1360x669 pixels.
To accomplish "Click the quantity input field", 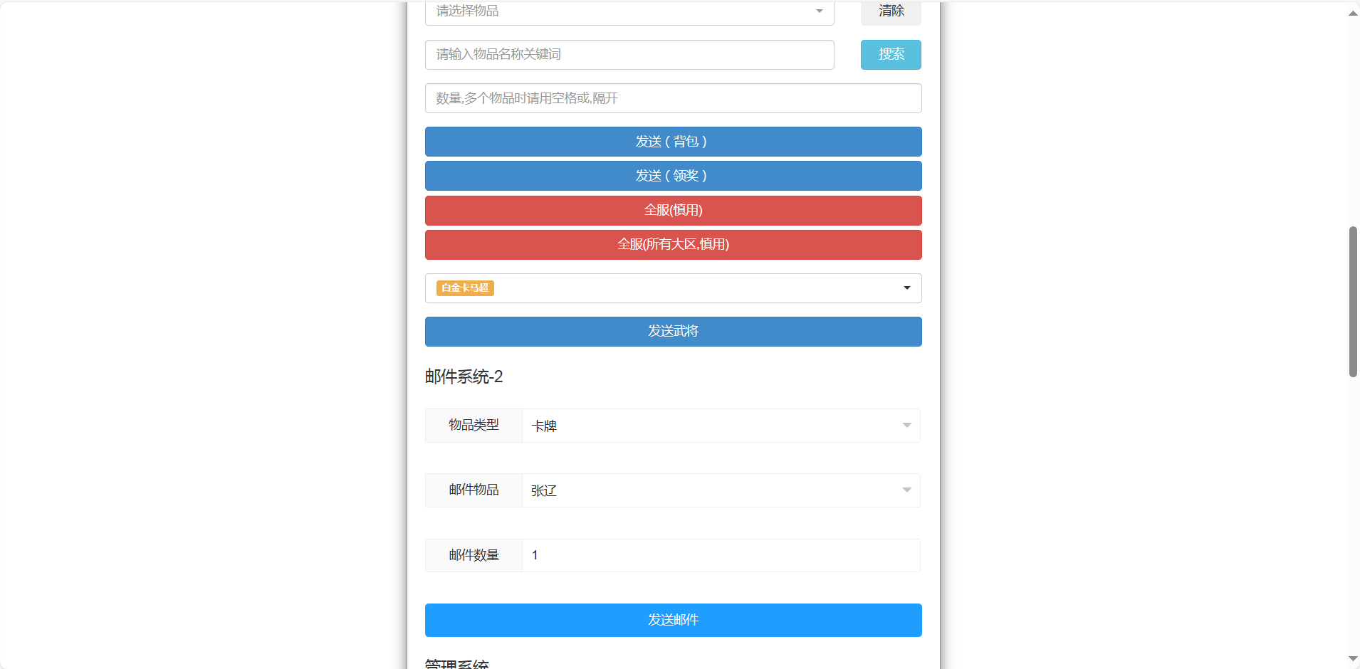I will click(x=673, y=98).
